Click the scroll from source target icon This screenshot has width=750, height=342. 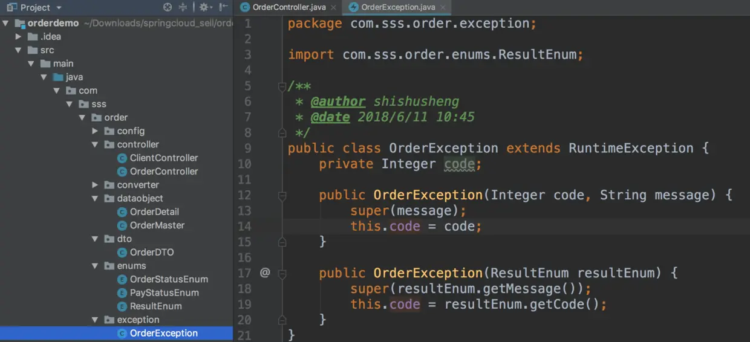click(168, 7)
